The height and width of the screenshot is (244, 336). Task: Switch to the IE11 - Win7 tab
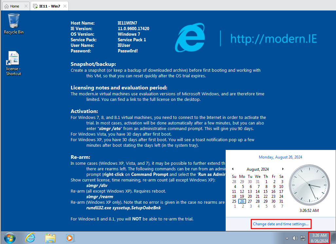49,6
